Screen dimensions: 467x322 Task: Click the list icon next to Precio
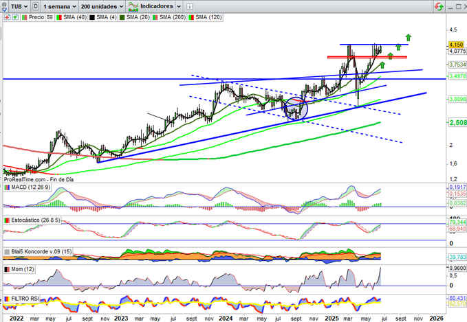pos(50,17)
